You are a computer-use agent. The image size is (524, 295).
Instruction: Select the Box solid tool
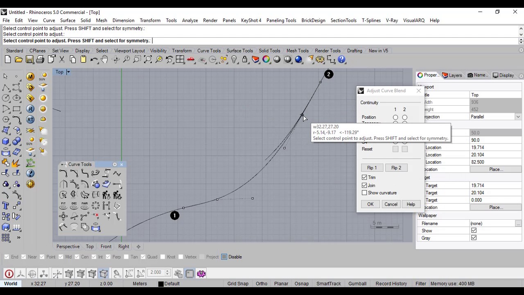6,141
